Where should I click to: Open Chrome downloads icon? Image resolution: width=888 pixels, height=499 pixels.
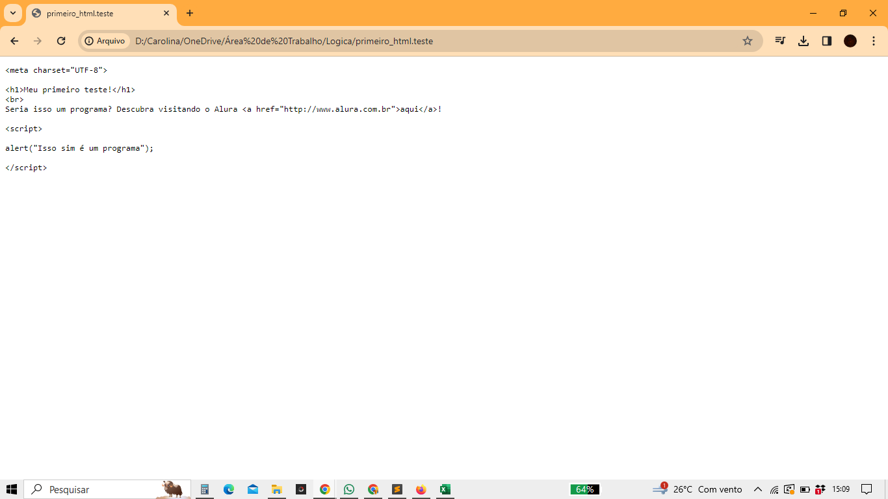point(803,41)
